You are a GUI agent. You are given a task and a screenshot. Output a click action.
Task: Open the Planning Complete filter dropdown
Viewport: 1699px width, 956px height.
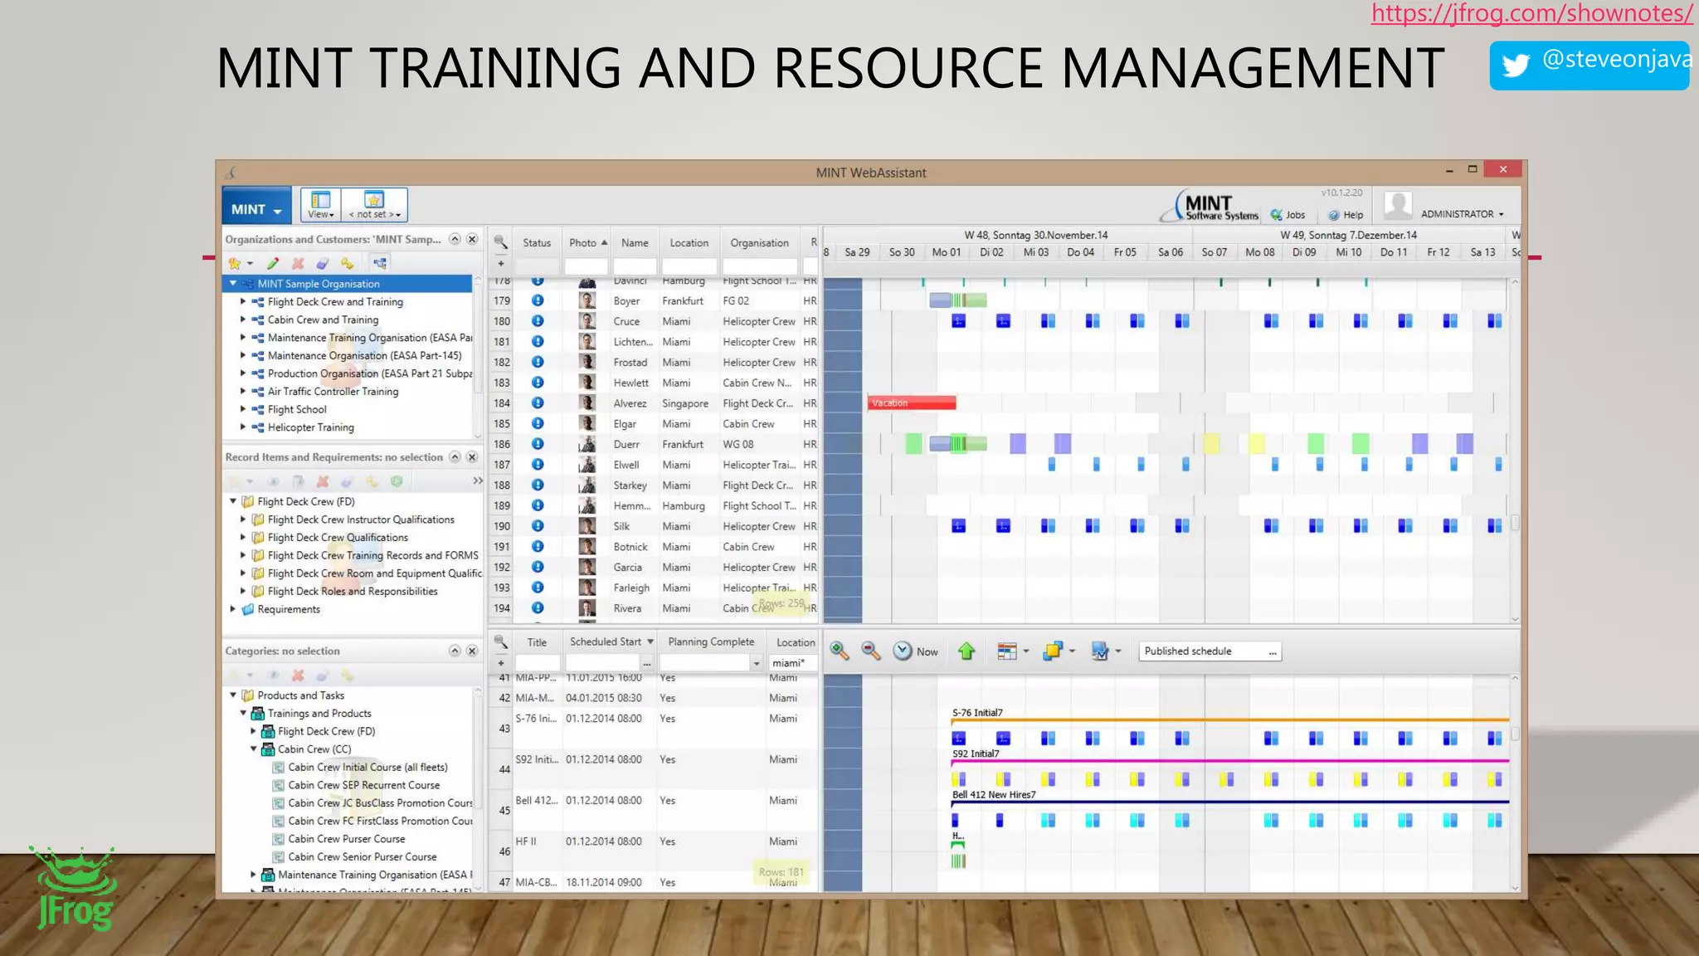(x=756, y=662)
